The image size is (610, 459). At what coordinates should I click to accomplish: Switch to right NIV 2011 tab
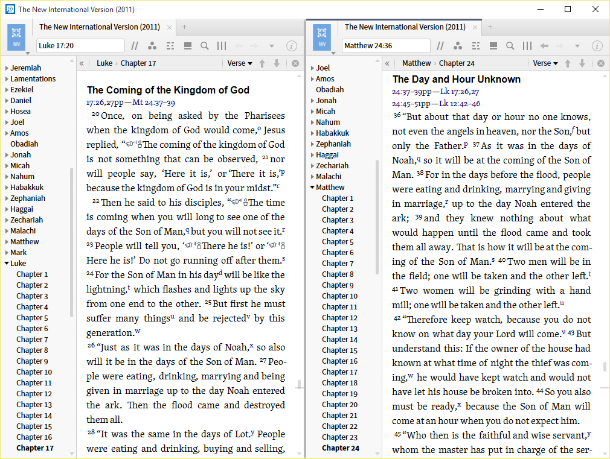(405, 27)
